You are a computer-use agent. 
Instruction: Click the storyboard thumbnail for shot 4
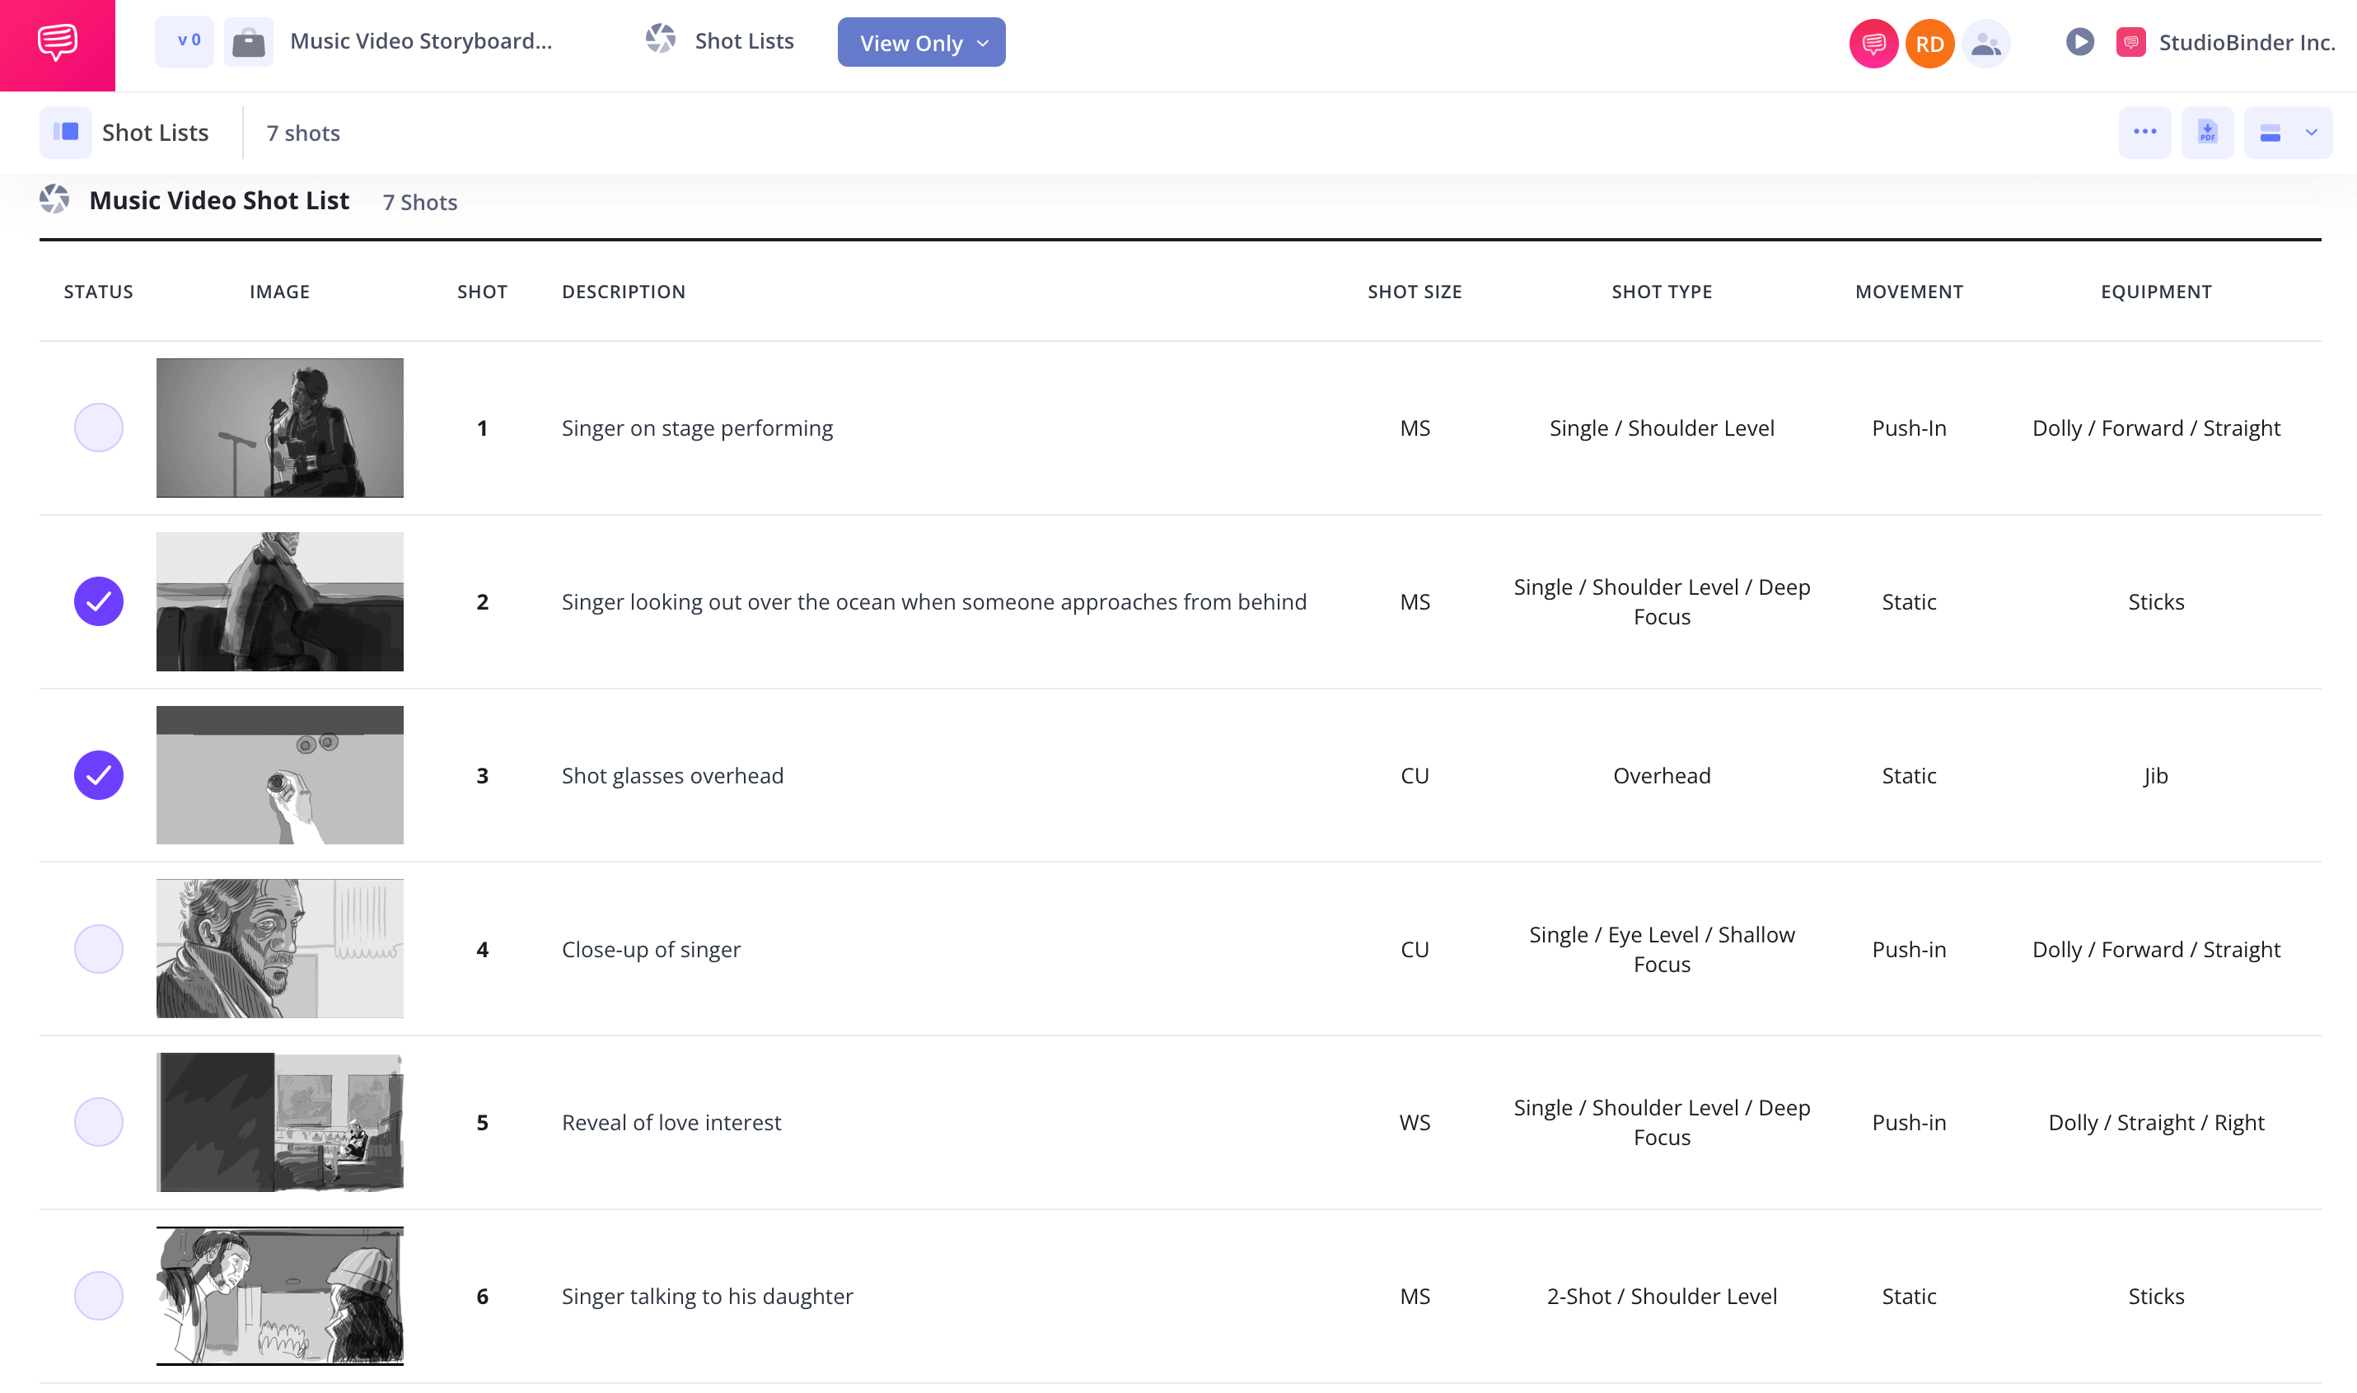point(278,948)
